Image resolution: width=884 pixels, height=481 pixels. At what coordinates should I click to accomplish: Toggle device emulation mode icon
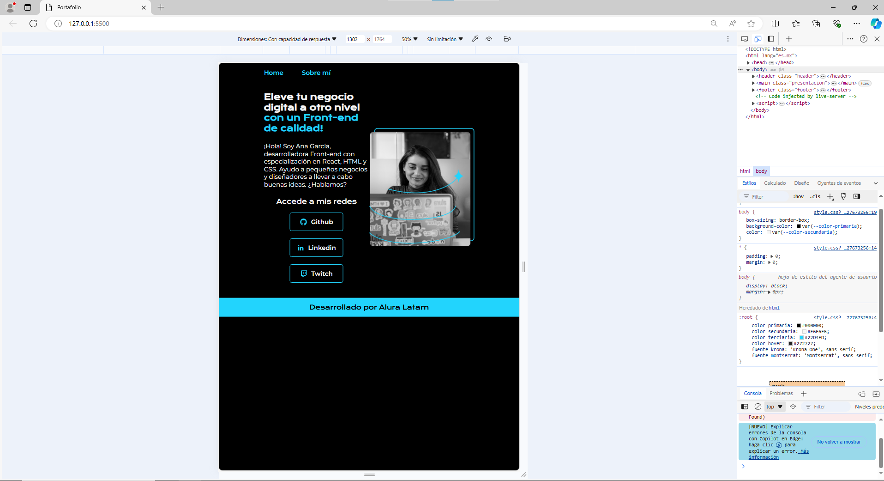click(x=758, y=39)
